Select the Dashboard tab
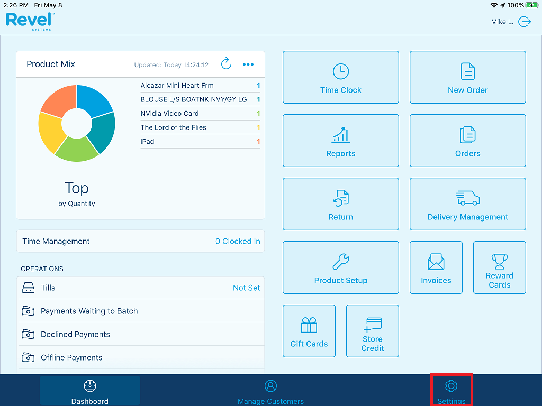Screen dimensions: 542x406 90,391
